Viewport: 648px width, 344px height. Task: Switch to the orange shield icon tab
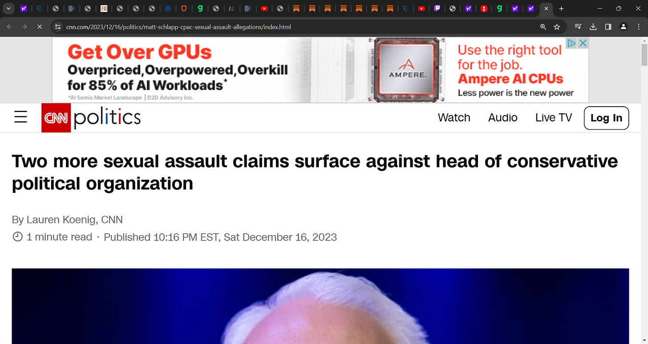point(184,8)
